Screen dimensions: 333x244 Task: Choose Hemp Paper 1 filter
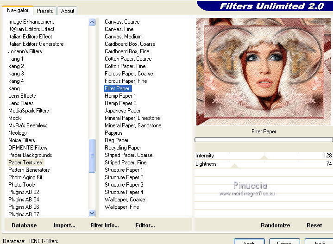120,96
